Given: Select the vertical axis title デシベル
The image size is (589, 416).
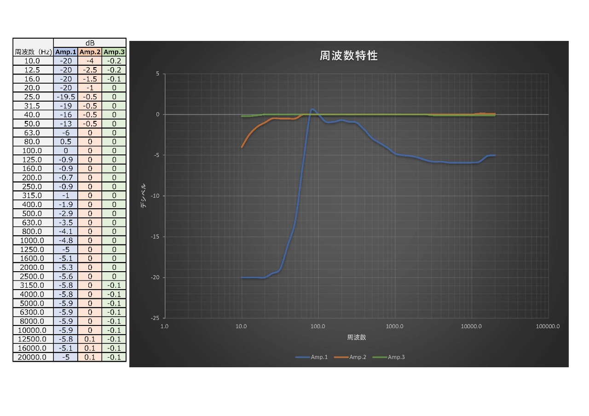Looking at the screenshot, I should coord(144,196).
